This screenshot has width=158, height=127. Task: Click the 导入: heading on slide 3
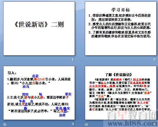(12, 73)
